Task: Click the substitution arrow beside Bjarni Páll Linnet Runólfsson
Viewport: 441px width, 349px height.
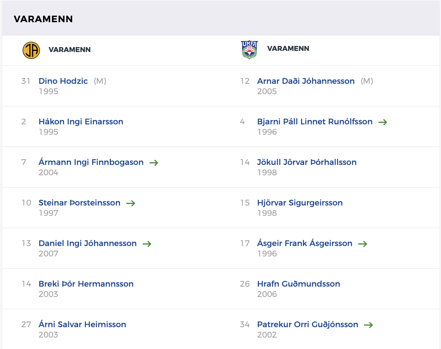Action: [x=383, y=122]
